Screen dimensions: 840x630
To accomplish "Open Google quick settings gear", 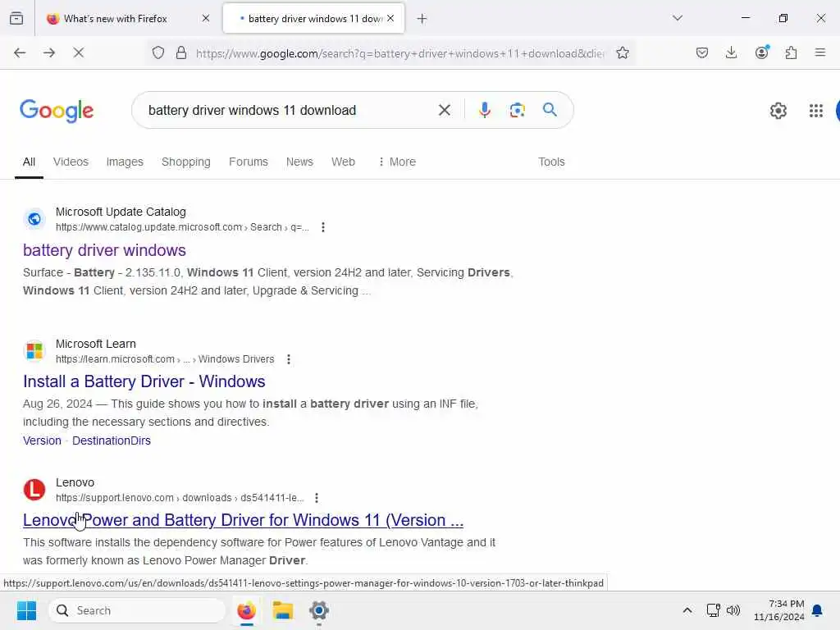I will click(778, 111).
